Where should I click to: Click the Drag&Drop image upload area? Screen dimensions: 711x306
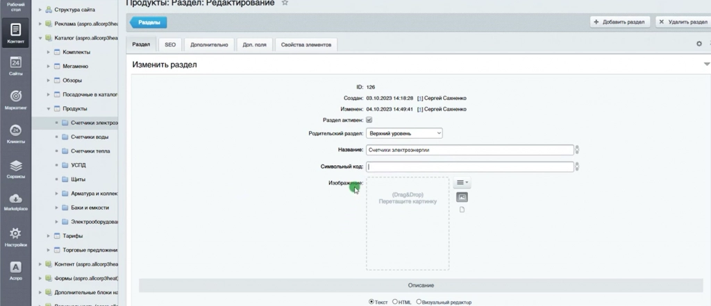(408, 223)
